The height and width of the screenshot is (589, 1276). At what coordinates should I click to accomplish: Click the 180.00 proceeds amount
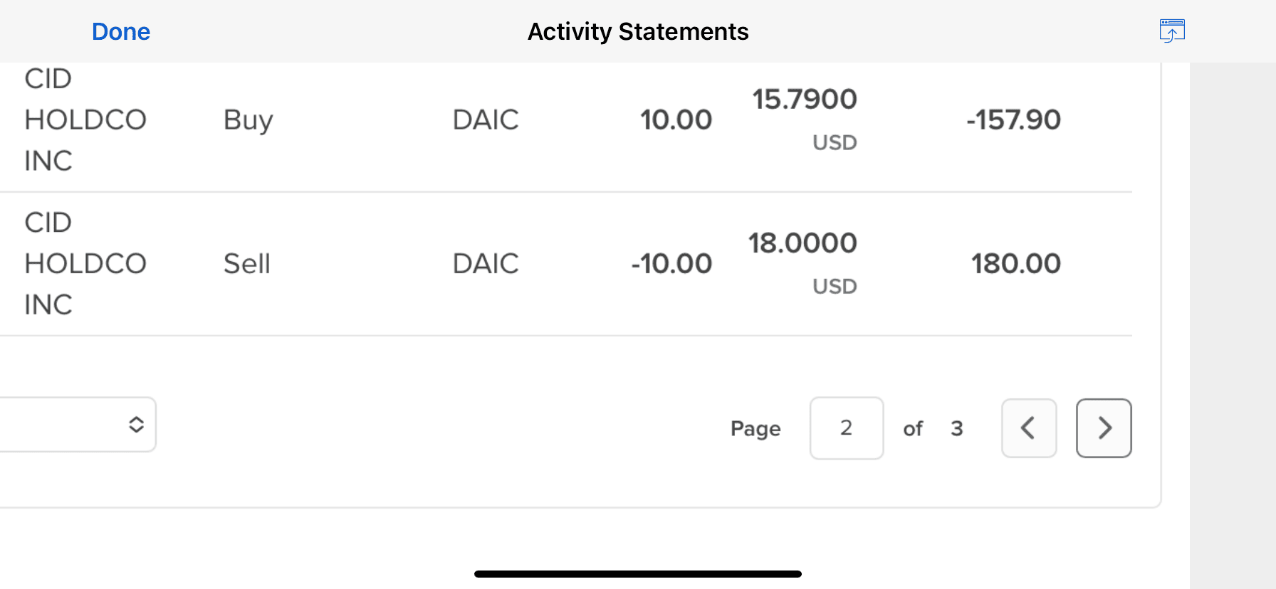click(x=1016, y=264)
